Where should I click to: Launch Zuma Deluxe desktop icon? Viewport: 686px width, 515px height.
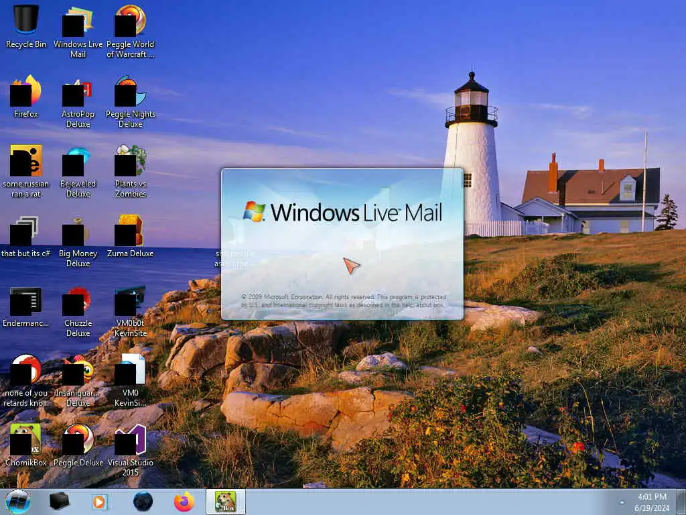131,237
